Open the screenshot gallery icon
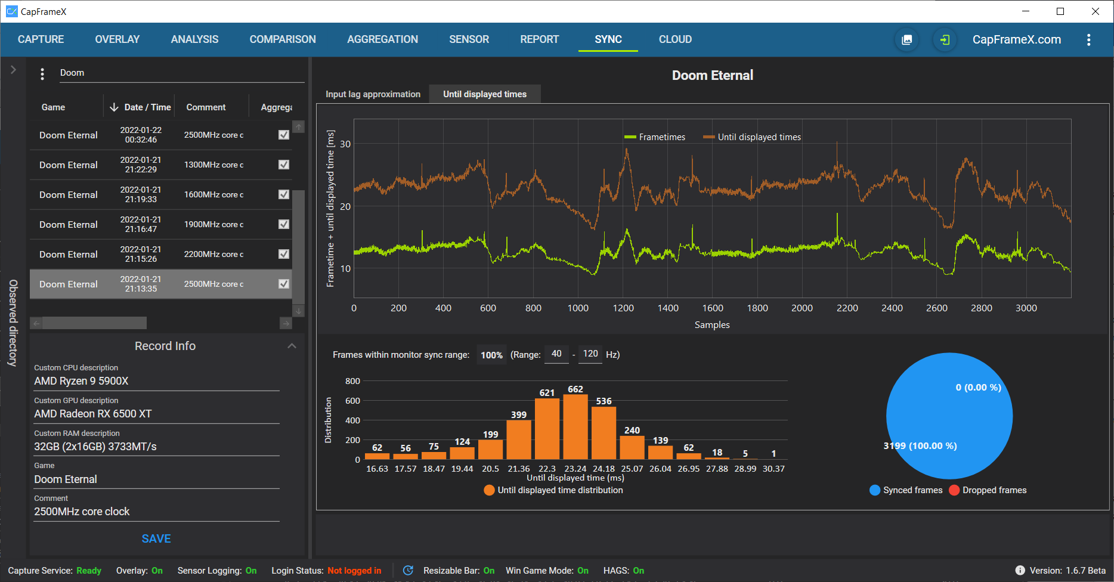The image size is (1114, 582). pyautogui.click(x=907, y=40)
